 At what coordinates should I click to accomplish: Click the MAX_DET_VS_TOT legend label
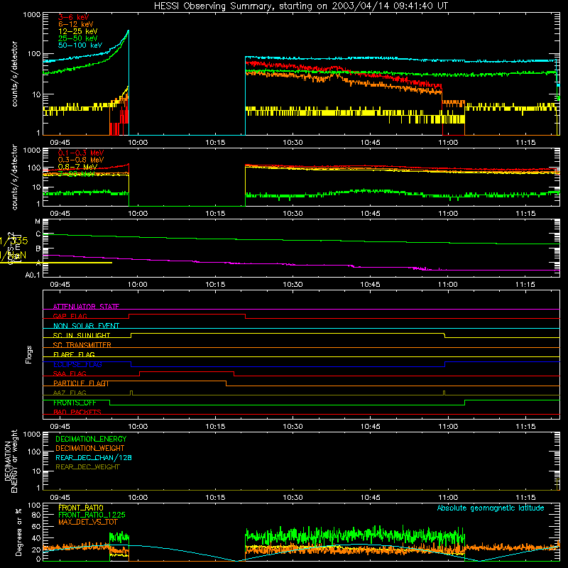[87, 522]
